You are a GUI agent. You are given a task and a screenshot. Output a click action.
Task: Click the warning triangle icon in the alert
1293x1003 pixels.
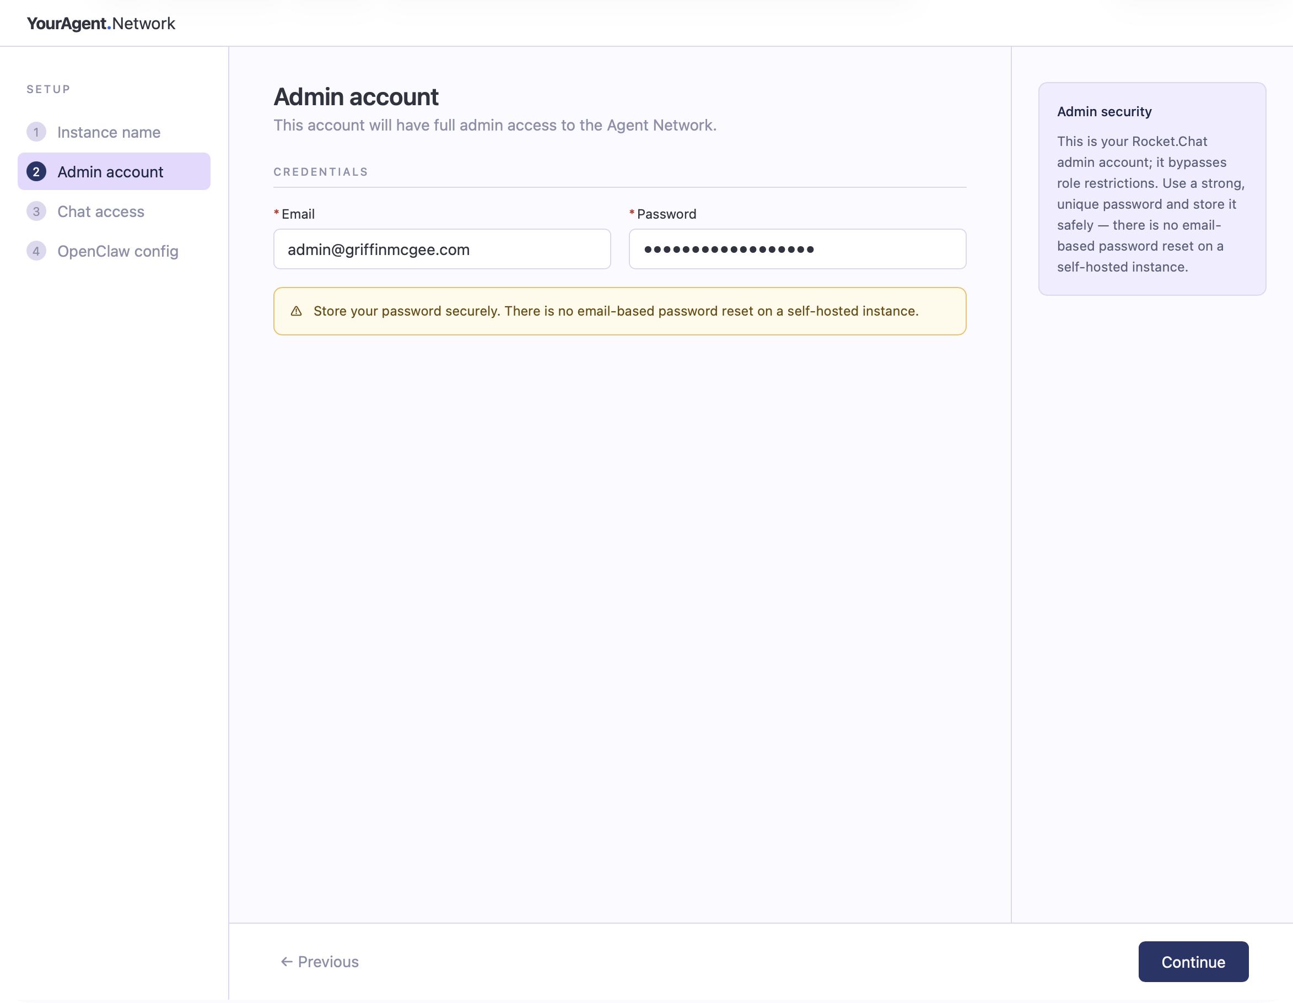coord(297,311)
